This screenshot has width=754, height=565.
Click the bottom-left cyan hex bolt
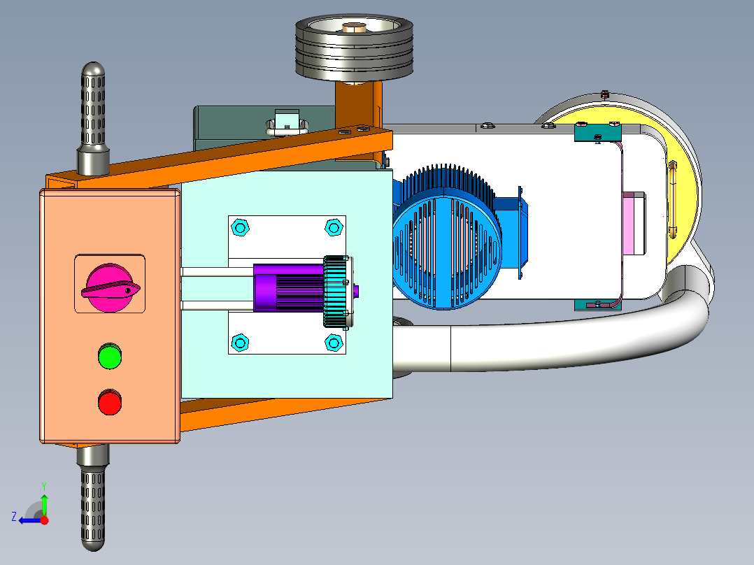[x=240, y=343]
